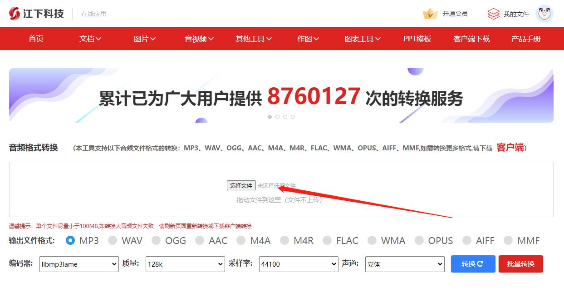Click the panda avatar in the top-right corner

click(544, 13)
